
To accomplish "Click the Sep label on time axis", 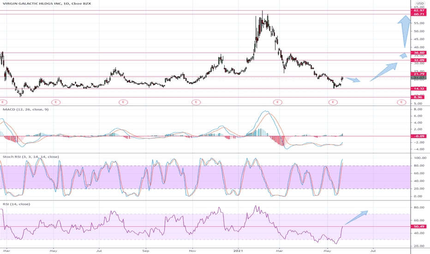I will point(146,251).
